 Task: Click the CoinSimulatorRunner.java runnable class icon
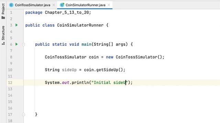pos(62,5)
